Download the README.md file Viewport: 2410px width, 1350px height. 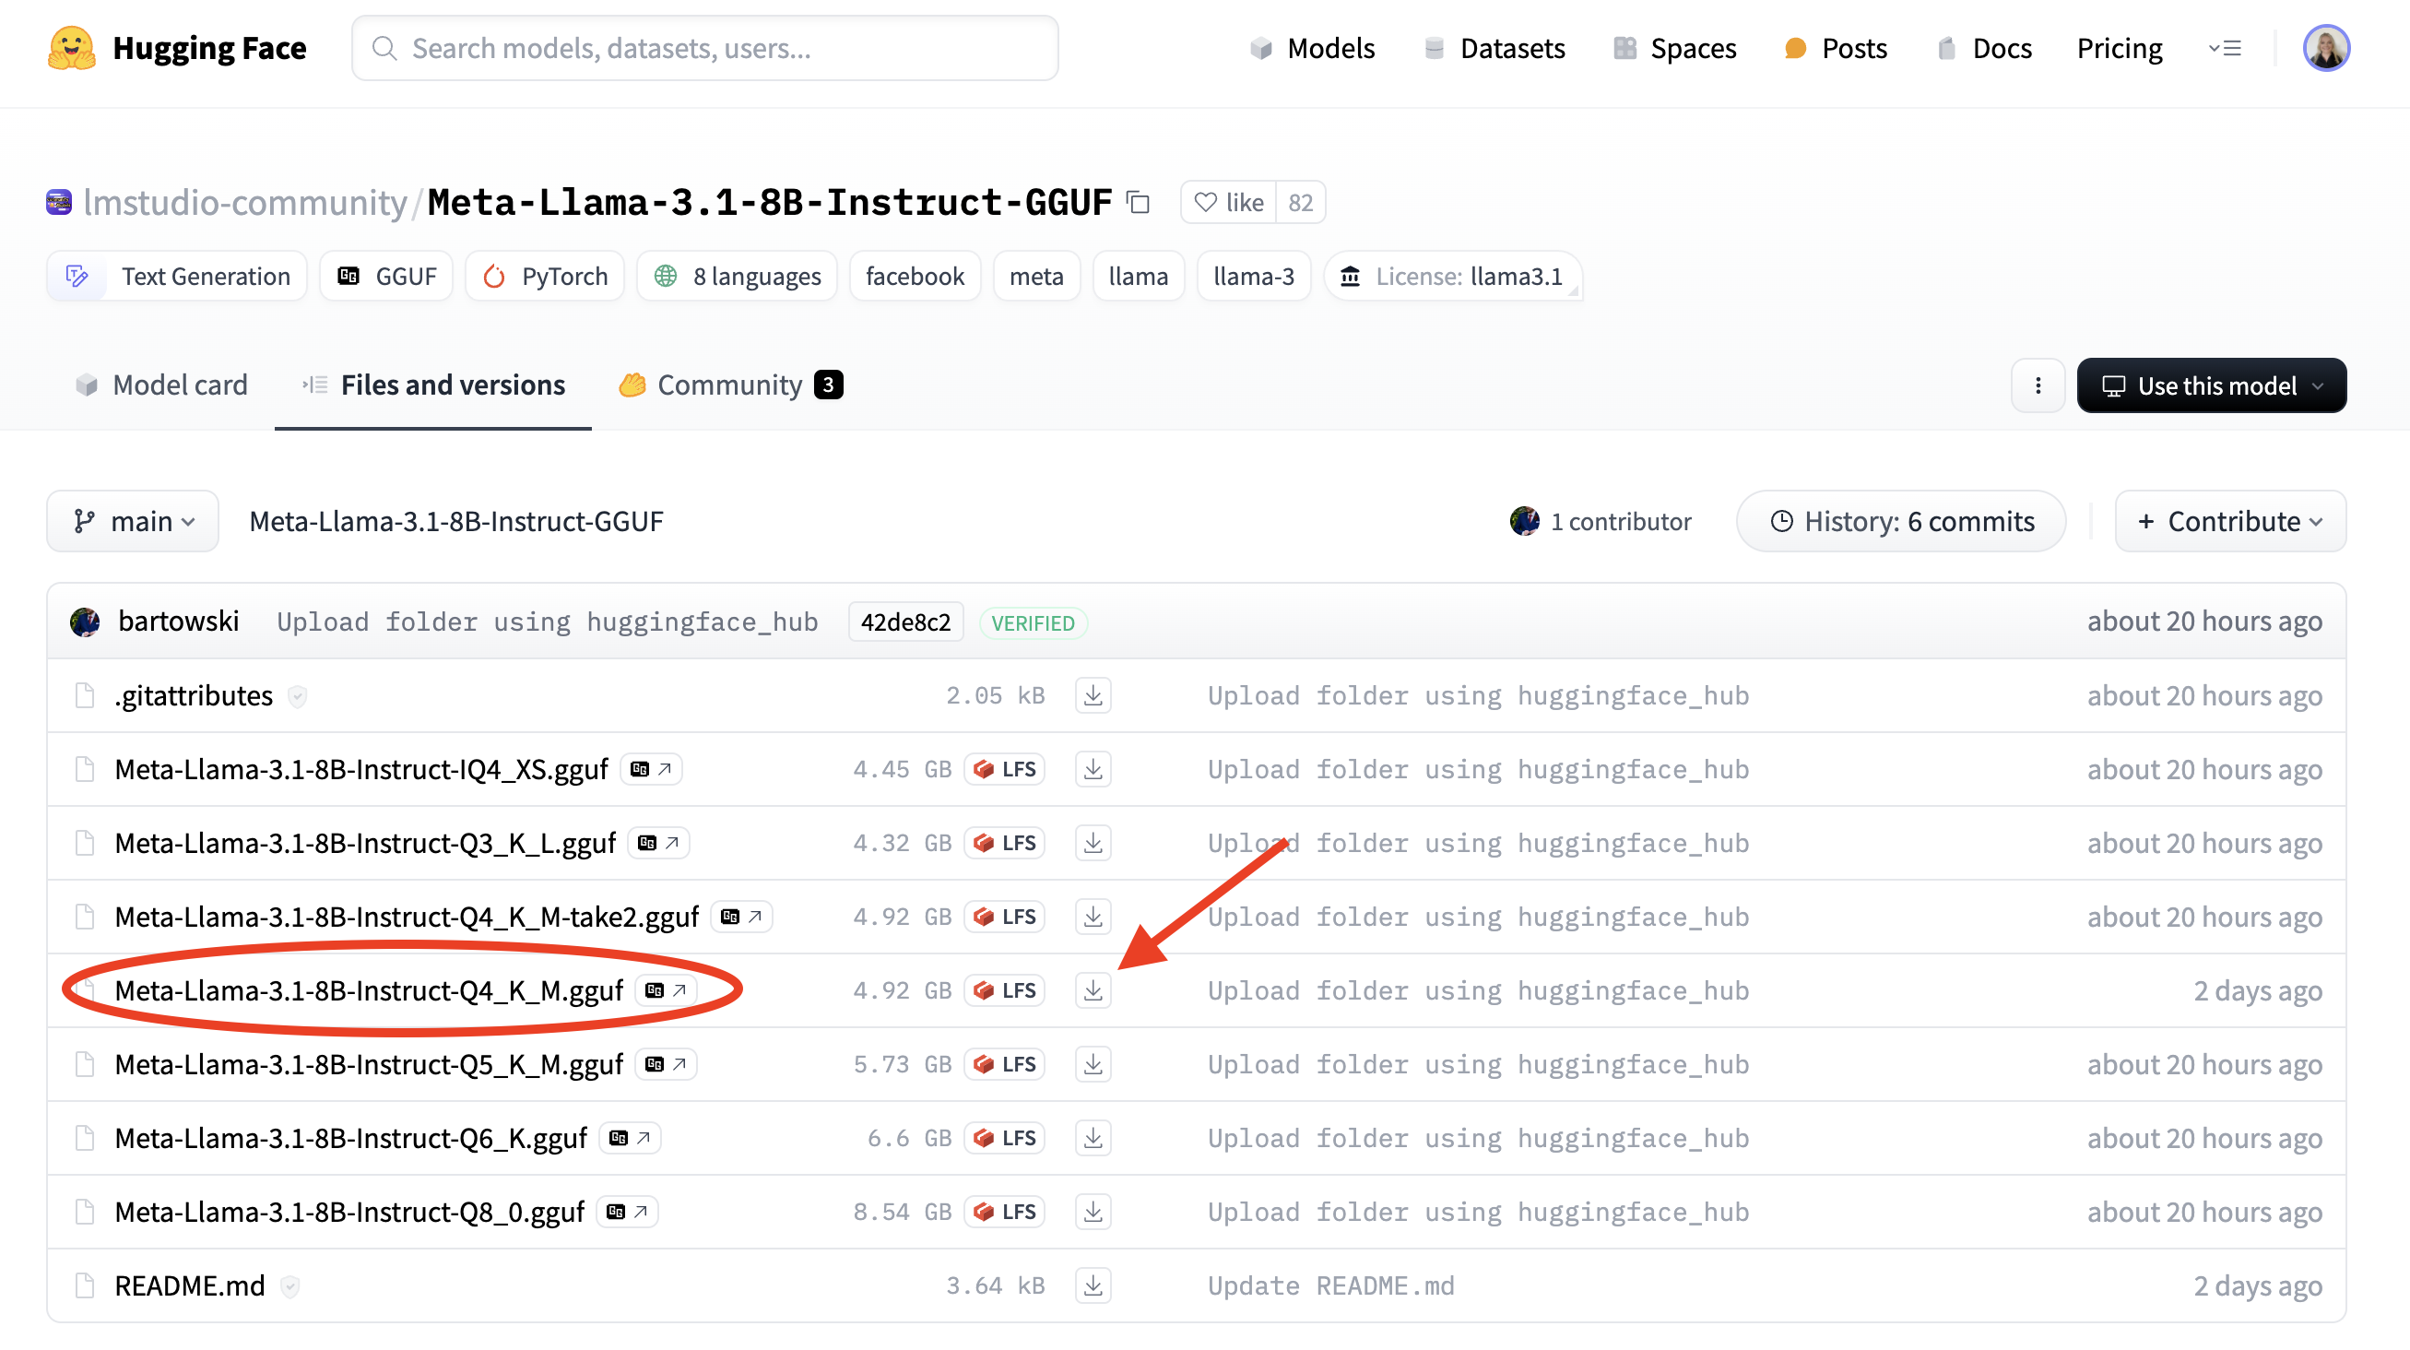pos(1093,1287)
